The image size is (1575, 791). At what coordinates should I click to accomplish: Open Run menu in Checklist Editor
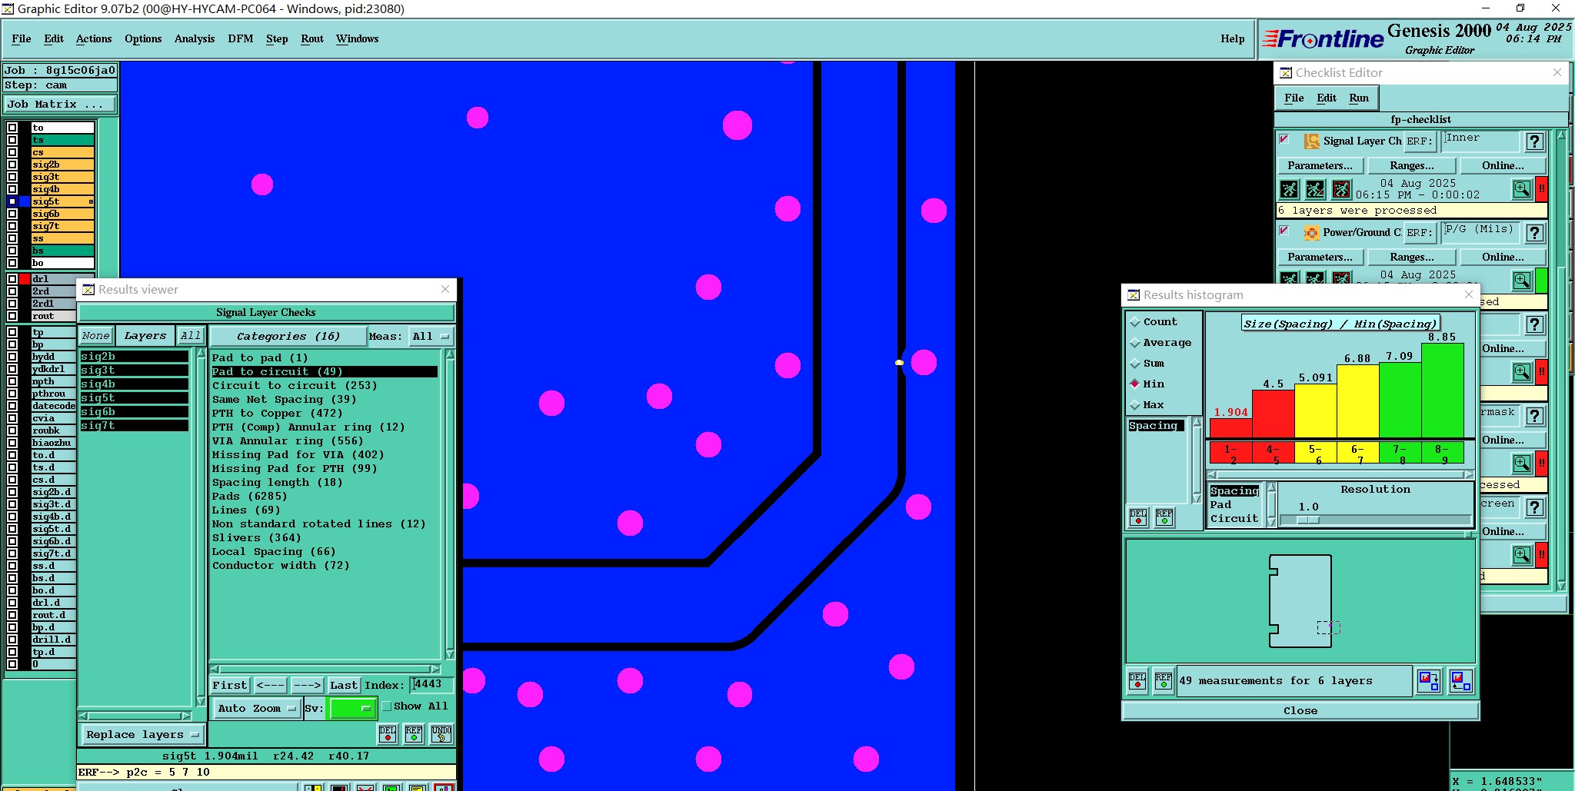click(1359, 98)
